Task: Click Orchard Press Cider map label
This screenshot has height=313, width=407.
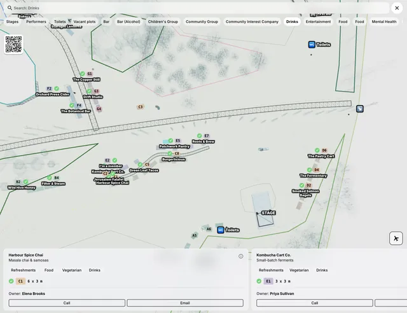Action: 53,94
